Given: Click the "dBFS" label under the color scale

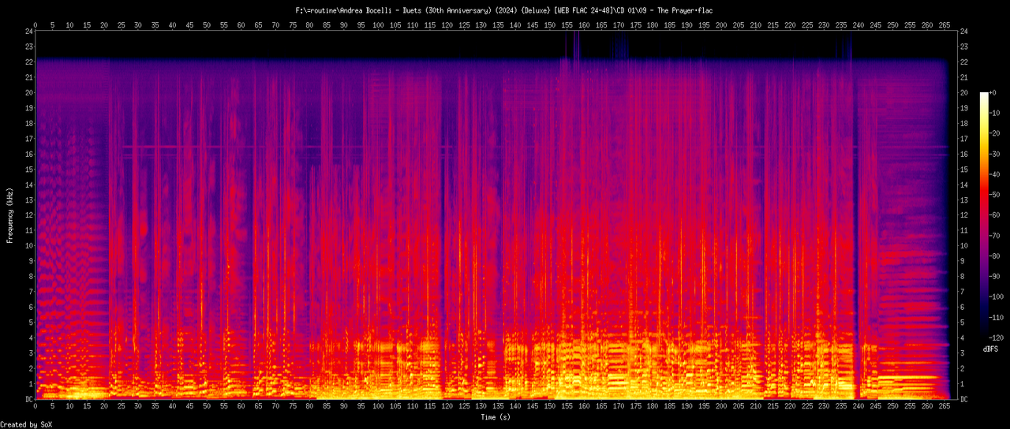Looking at the screenshot, I should (991, 348).
